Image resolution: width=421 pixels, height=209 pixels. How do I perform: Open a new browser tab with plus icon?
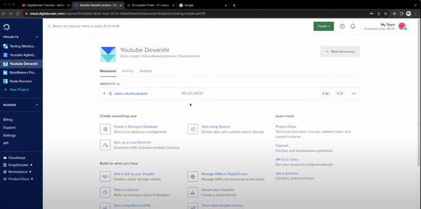[234, 5]
